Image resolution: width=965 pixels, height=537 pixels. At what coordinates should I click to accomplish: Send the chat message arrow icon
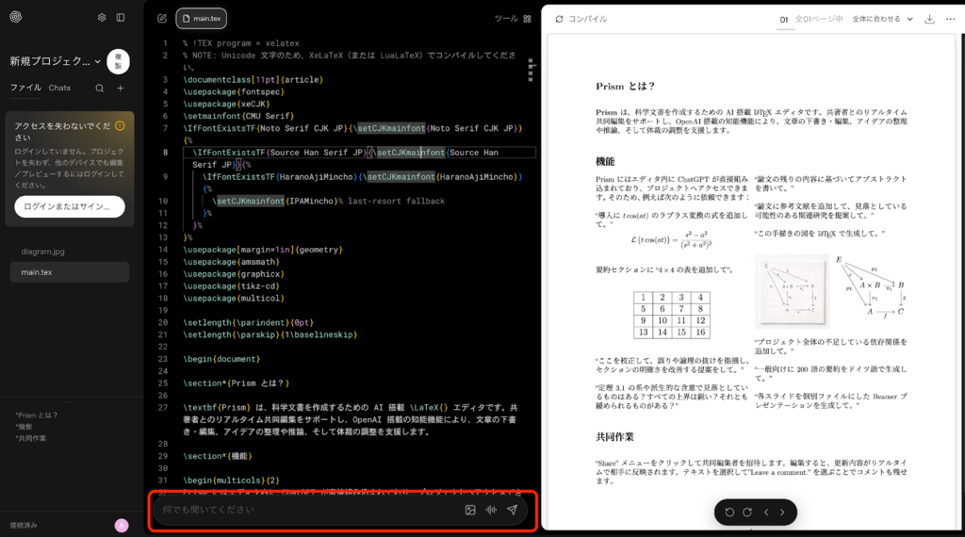coord(512,510)
